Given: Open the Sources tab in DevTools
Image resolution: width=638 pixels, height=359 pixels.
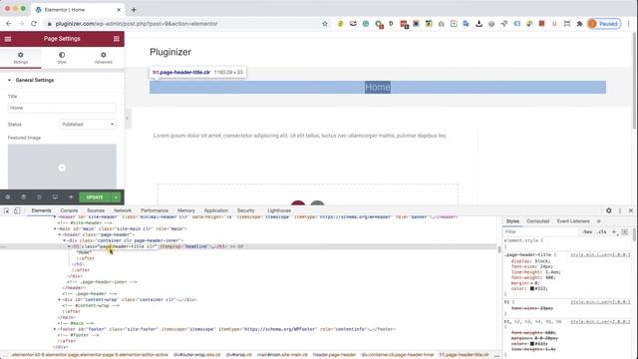Looking at the screenshot, I should pos(96,210).
